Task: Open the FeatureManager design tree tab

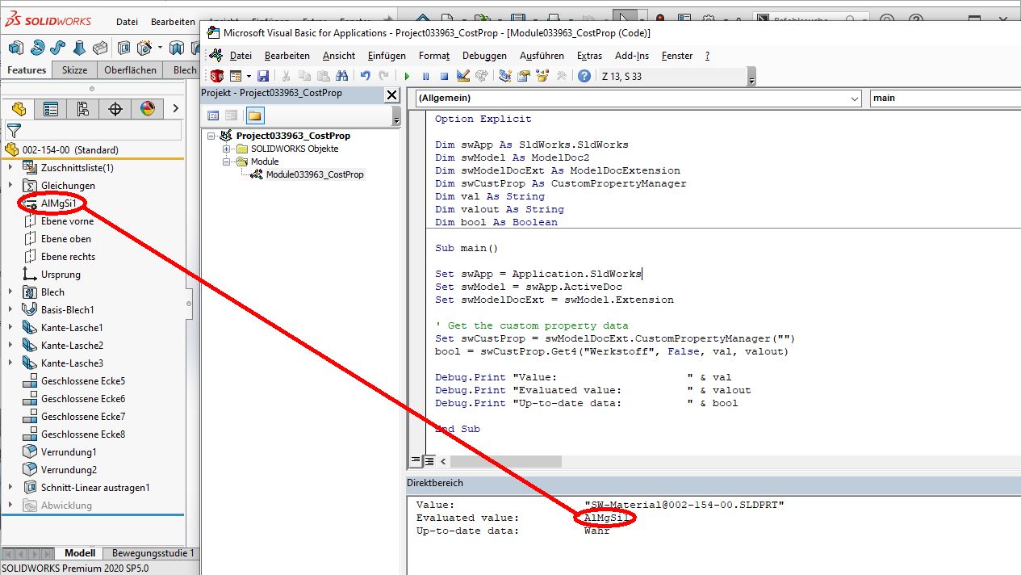Action: (x=19, y=108)
